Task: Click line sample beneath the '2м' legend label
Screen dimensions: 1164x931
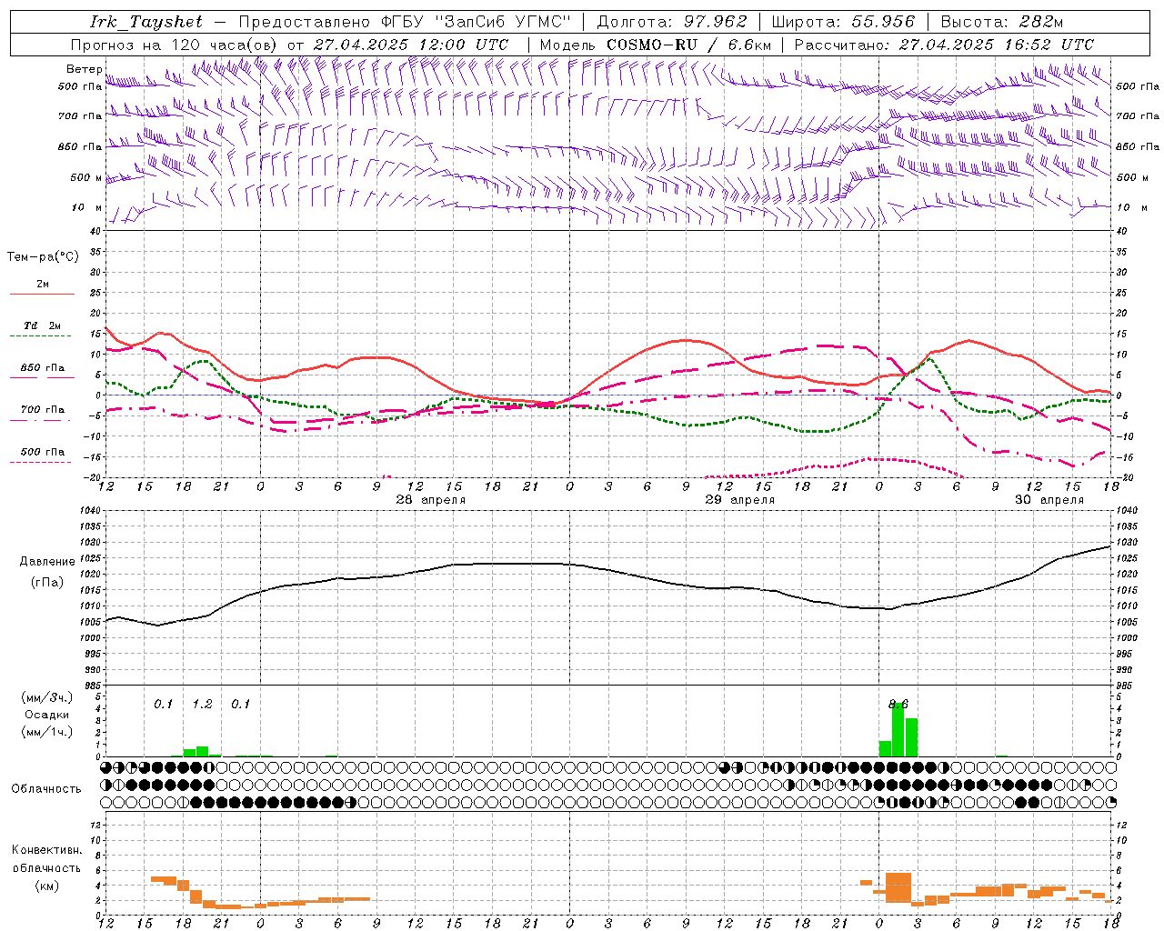Action: point(42,295)
